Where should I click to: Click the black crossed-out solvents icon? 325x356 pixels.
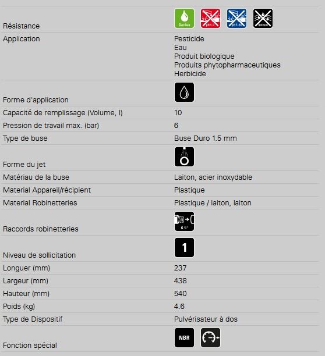263,19
